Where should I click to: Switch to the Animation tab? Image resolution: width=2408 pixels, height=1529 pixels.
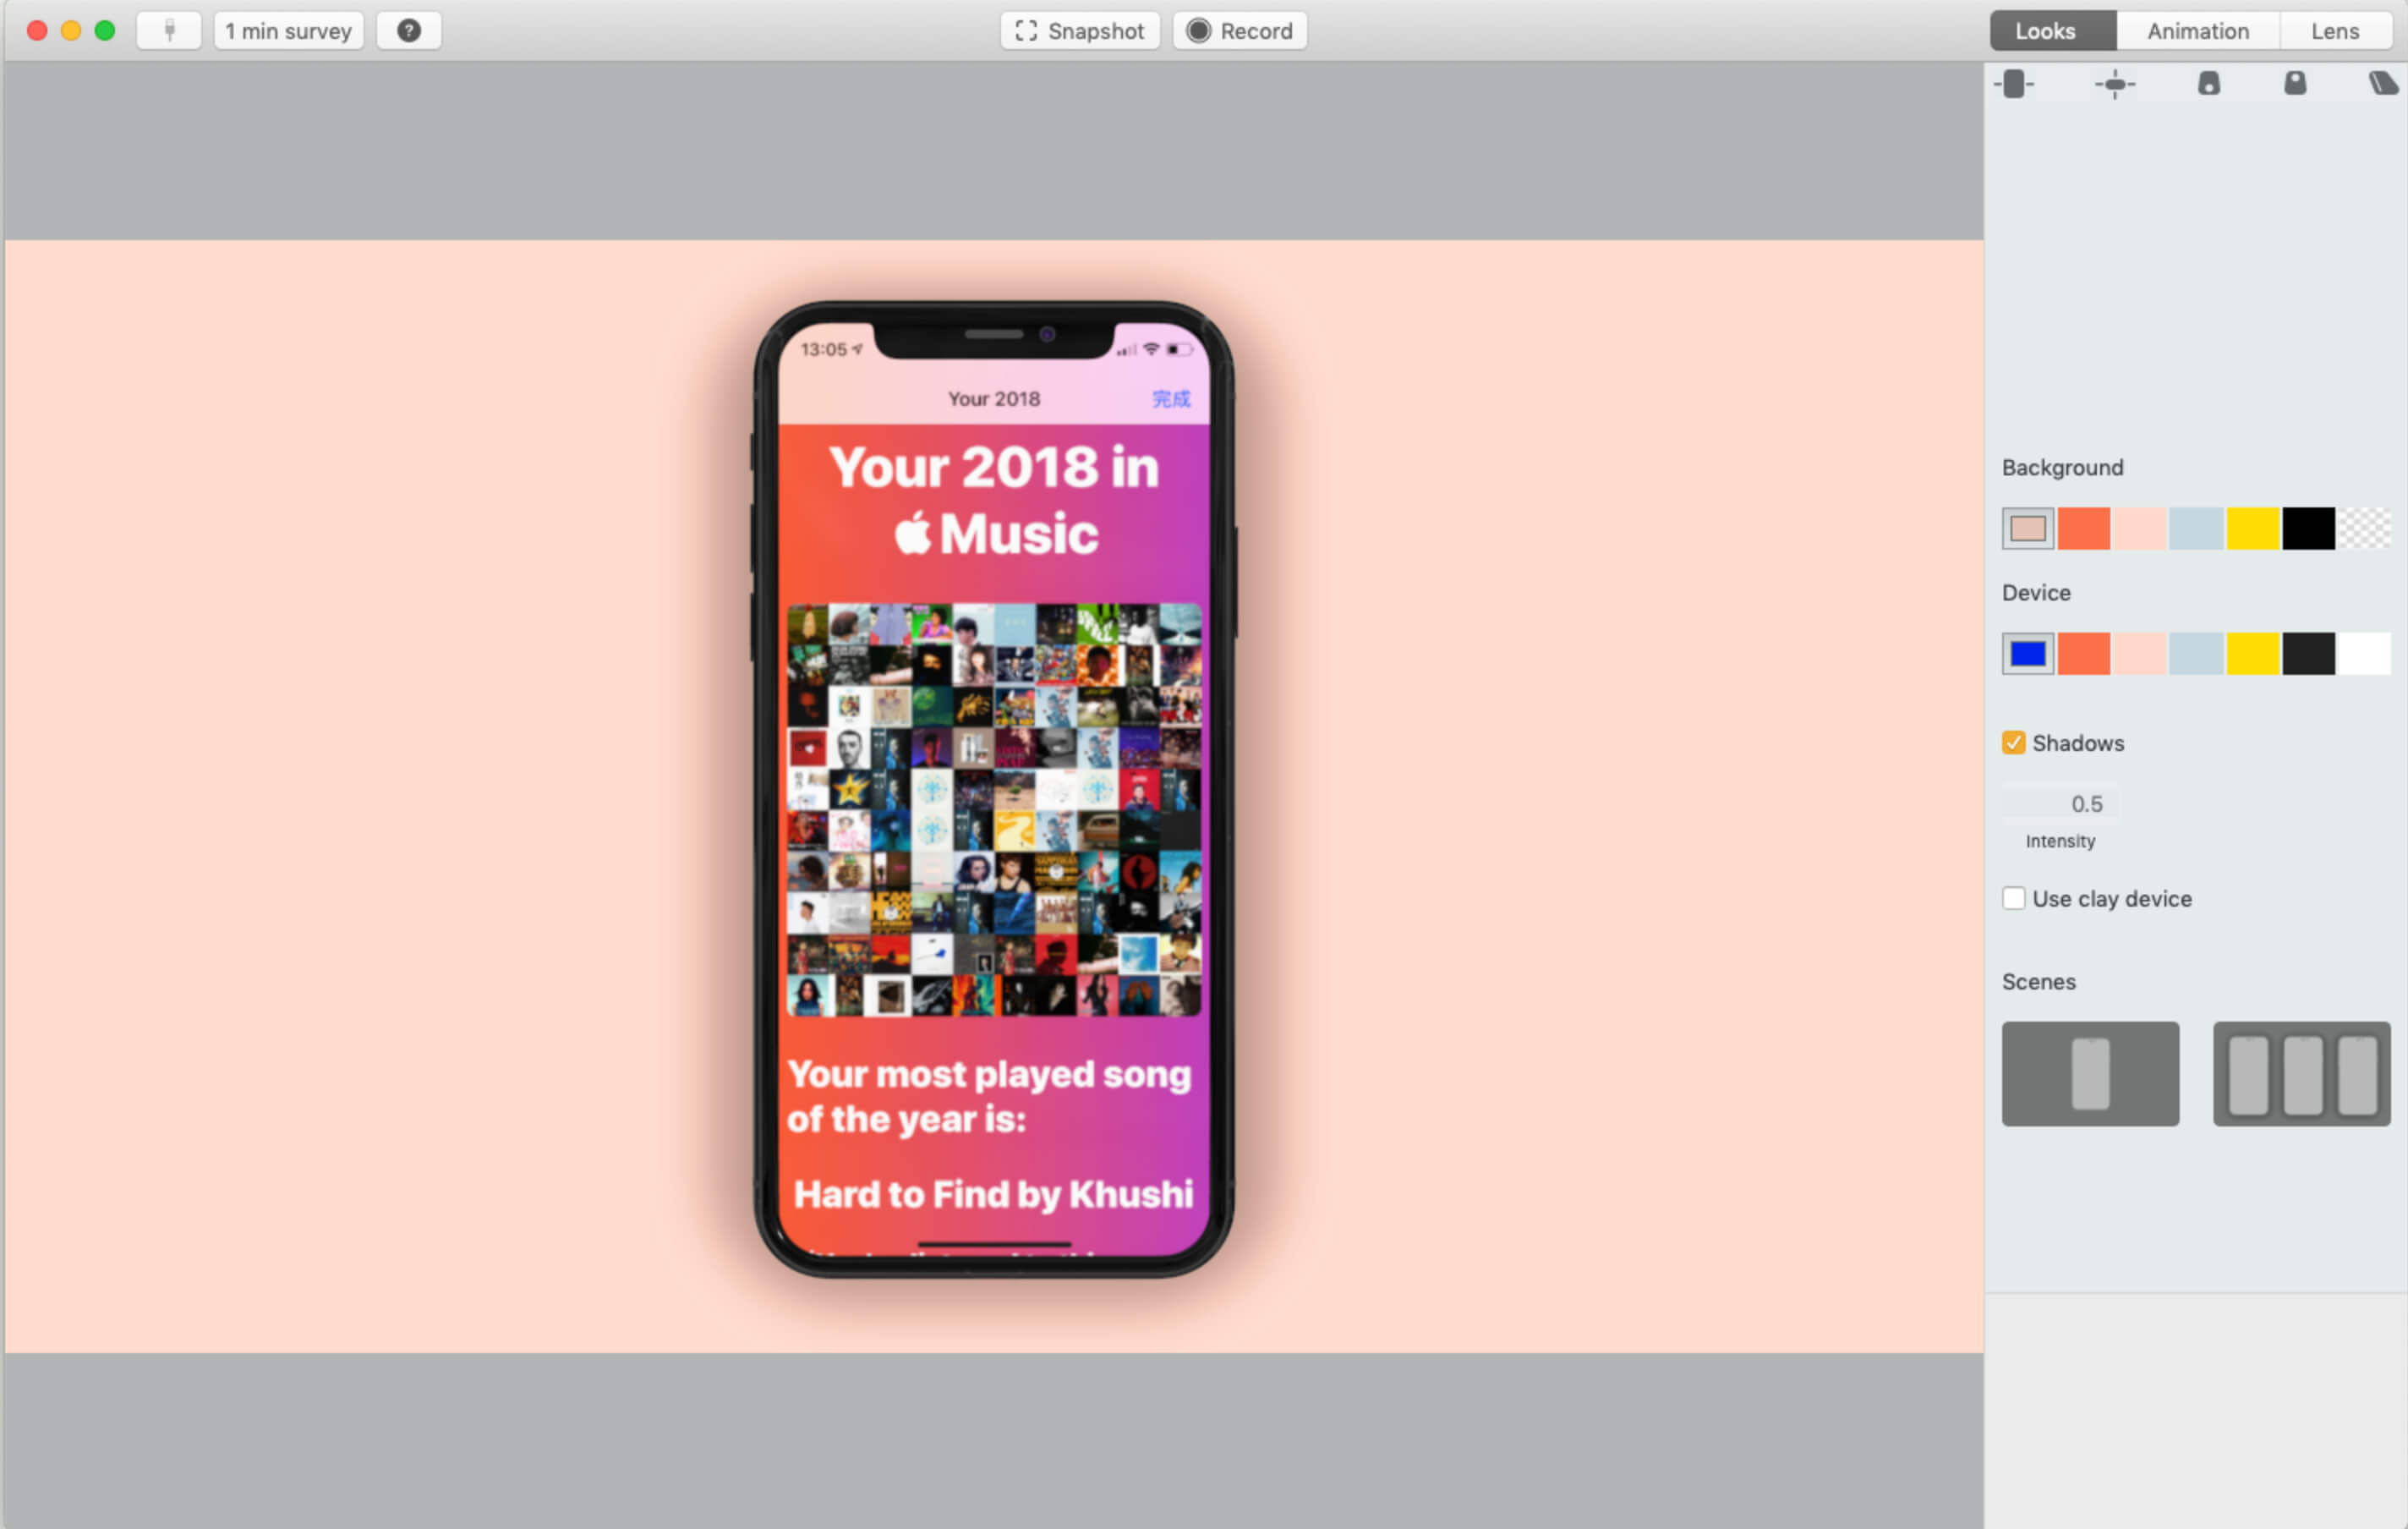2198,31
